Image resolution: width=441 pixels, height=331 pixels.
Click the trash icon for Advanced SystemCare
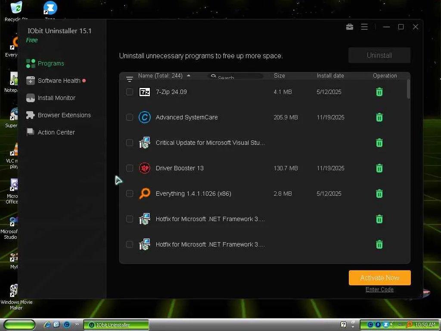coord(379,117)
